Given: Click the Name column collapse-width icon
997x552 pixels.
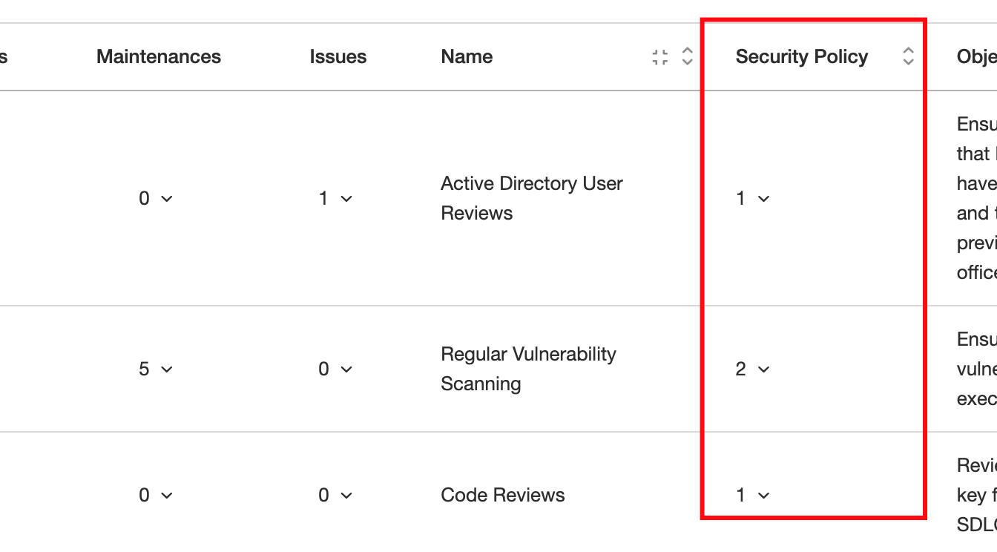Looking at the screenshot, I should (659, 57).
